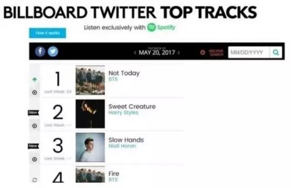Click the MM/DD/YYYY date input field
Image resolution: width=291 pixels, height=188 pixels.
click(248, 52)
